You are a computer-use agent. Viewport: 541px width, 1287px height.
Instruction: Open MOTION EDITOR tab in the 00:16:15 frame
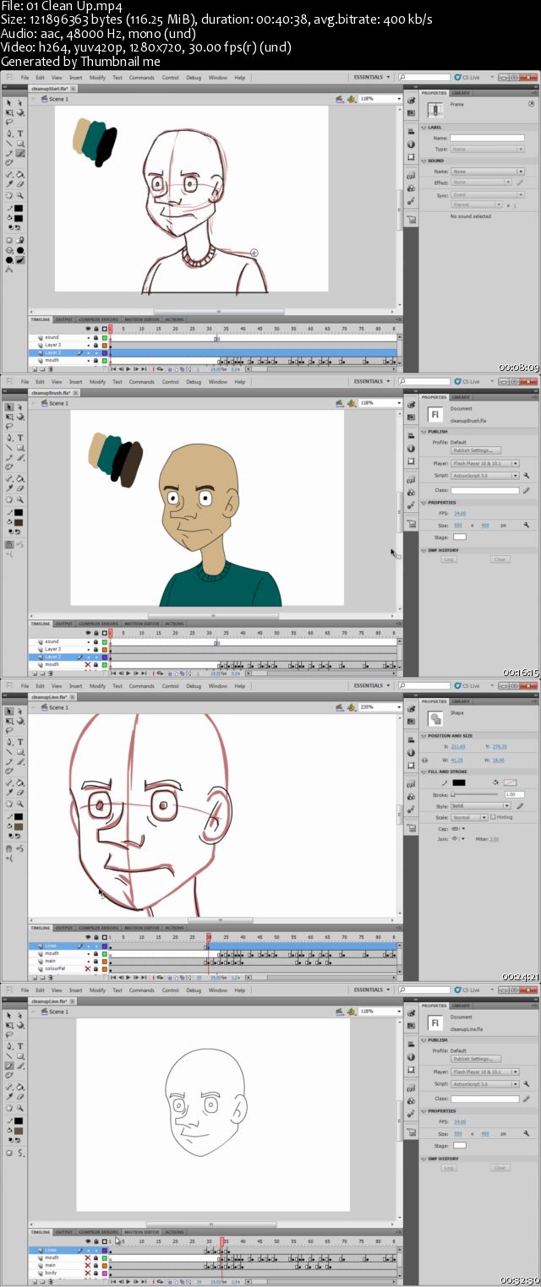(x=141, y=624)
